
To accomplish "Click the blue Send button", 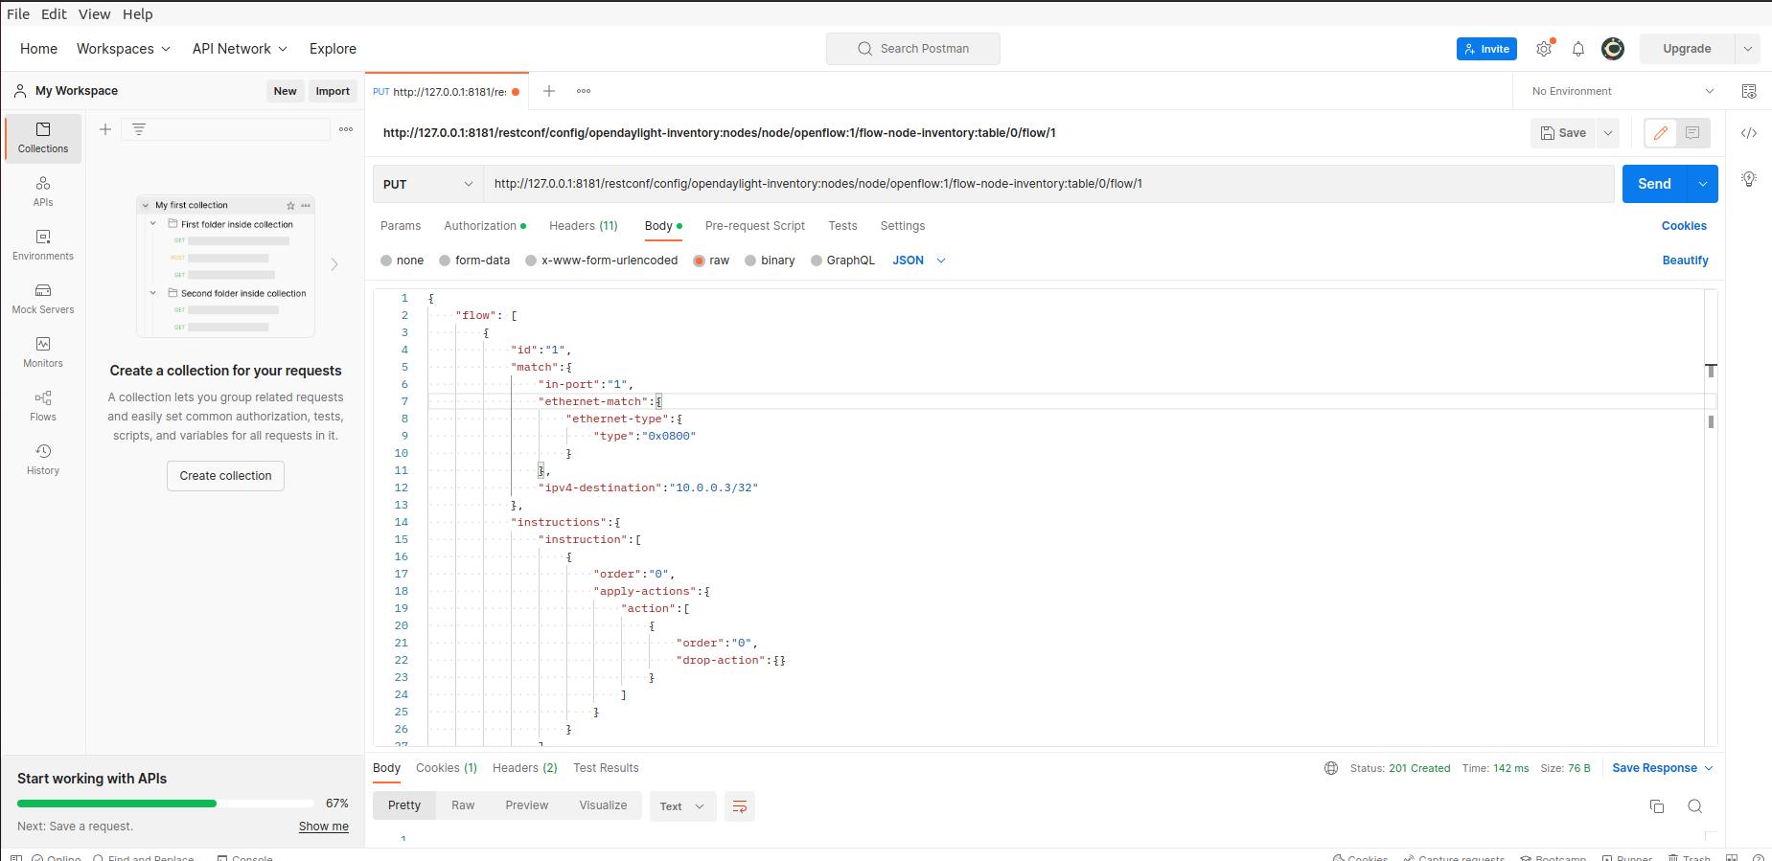I will tap(1653, 184).
